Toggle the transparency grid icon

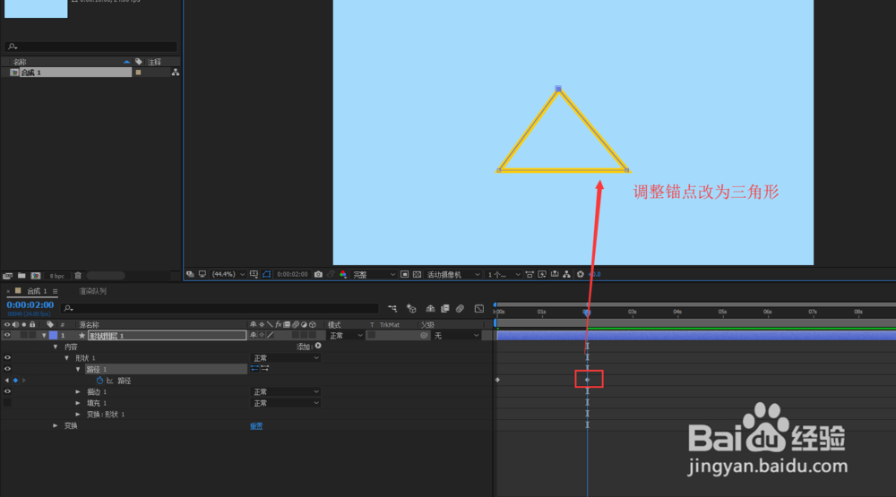pyautogui.click(x=417, y=275)
